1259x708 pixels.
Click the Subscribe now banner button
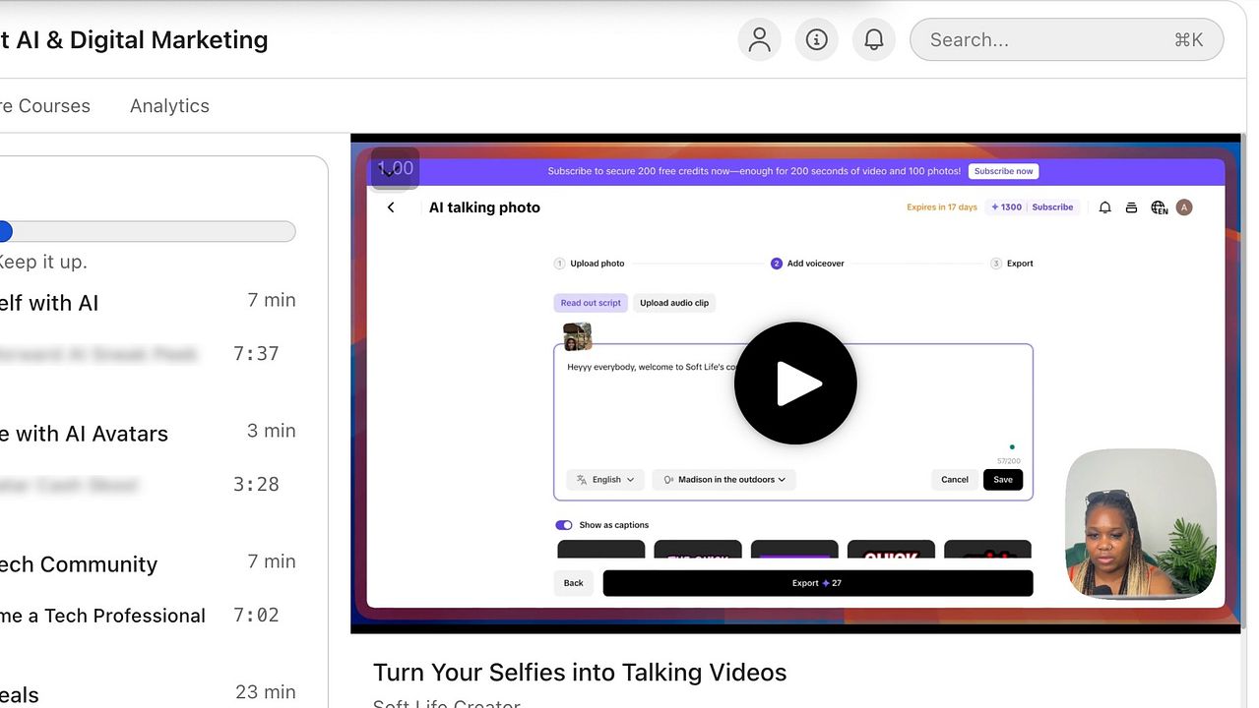1003,171
